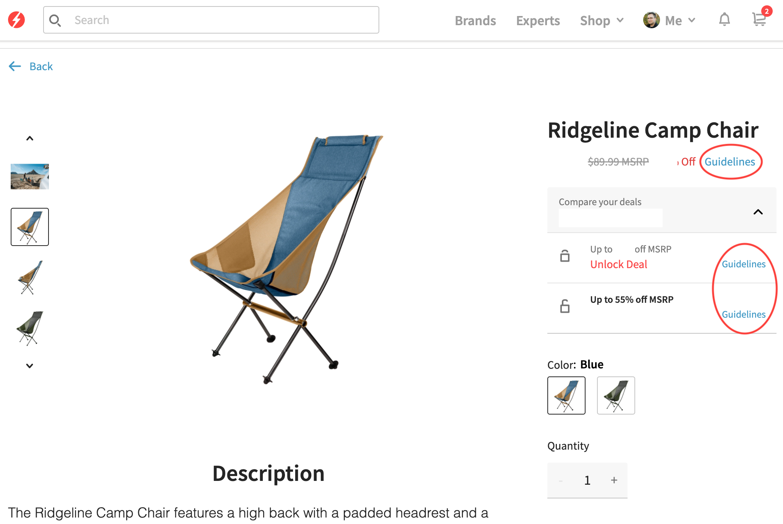Open the Brands menu item
This screenshot has width=783, height=524.
click(x=475, y=21)
